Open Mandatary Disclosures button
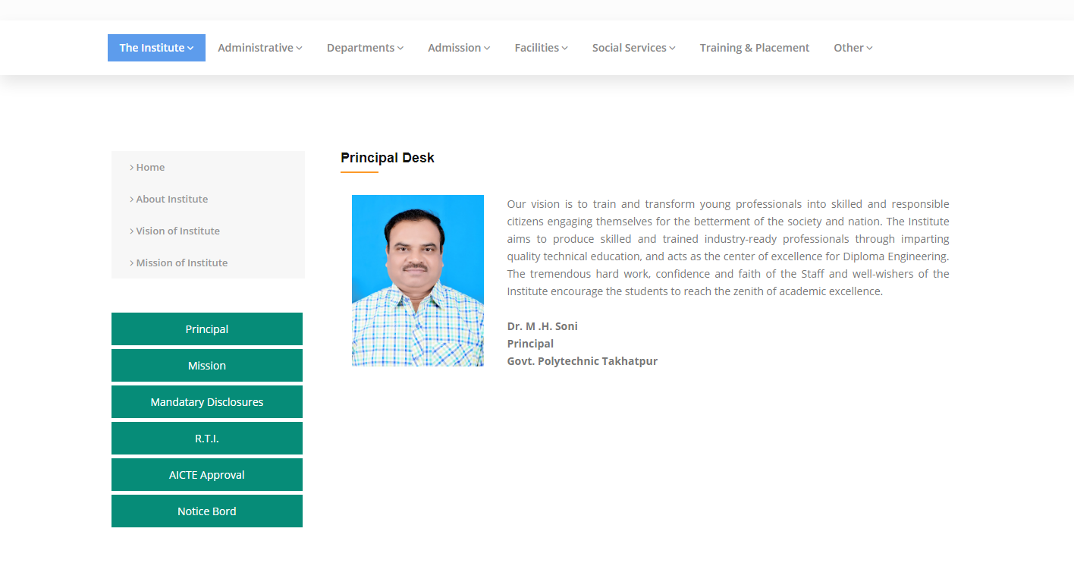This screenshot has width=1074, height=563. click(x=207, y=402)
